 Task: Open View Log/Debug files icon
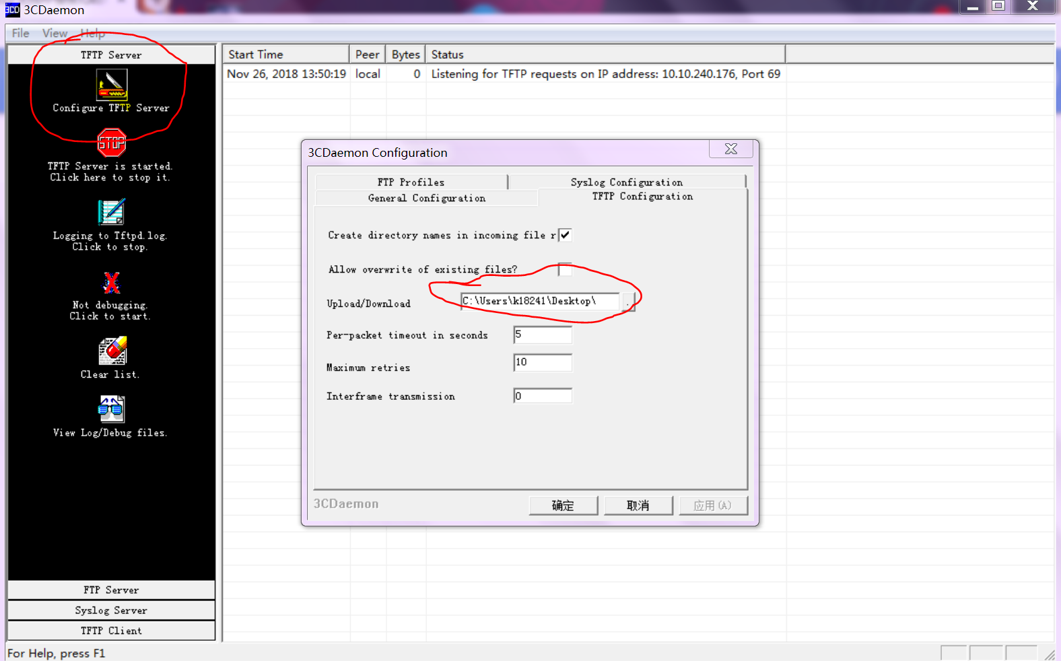112,409
